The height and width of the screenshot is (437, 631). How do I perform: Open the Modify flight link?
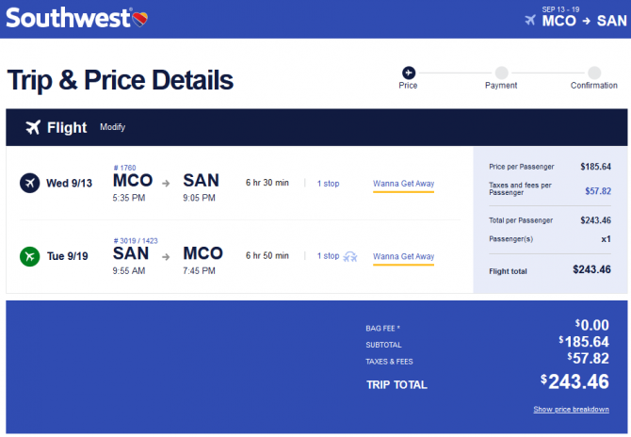click(113, 127)
